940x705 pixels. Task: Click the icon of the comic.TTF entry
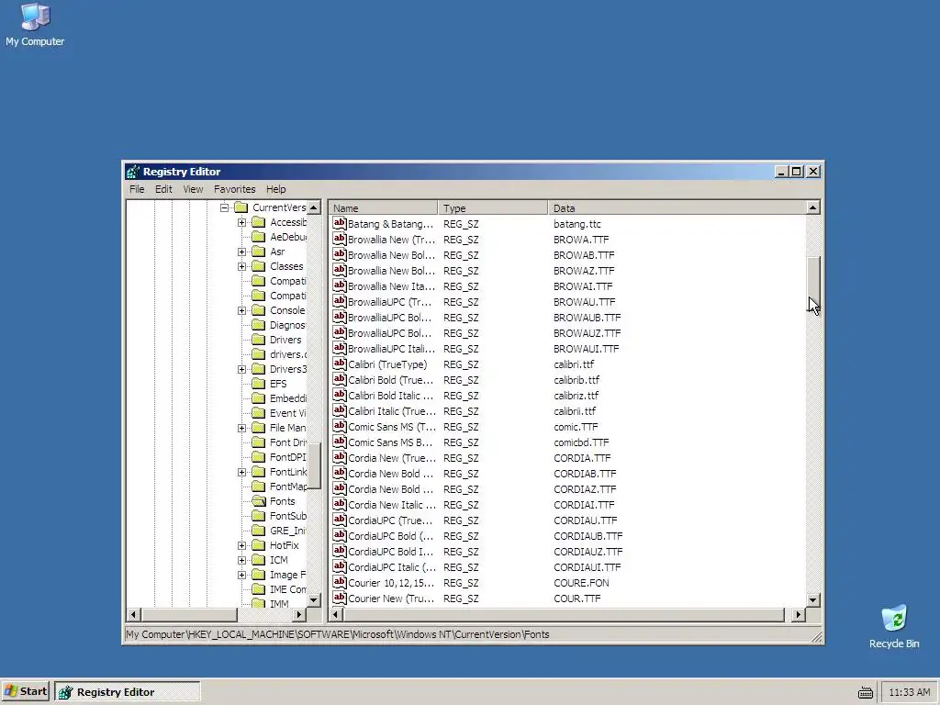click(340, 426)
